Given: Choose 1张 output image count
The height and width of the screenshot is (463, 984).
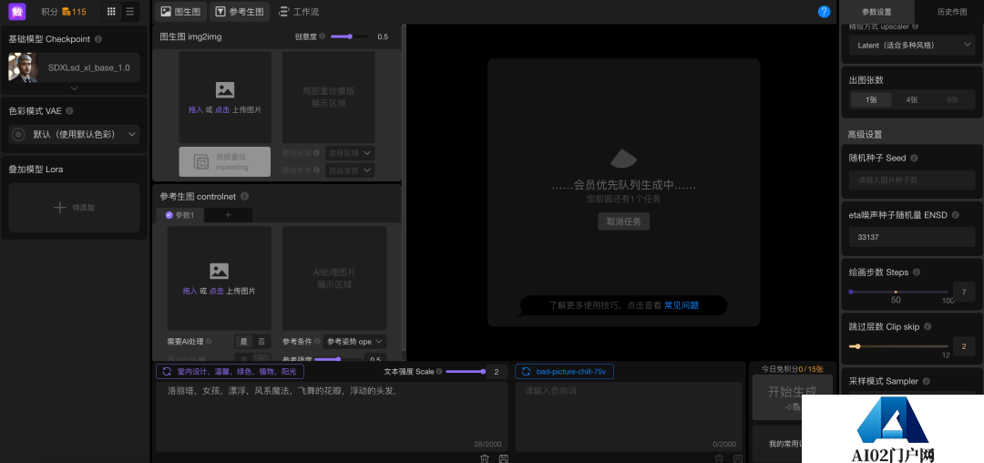Looking at the screenshot, I should pos(871,99).
